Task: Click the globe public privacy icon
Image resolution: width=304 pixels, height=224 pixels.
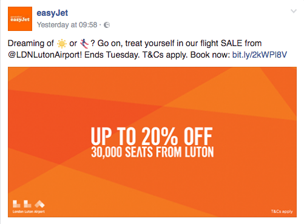Action: (x=107, y=25)
